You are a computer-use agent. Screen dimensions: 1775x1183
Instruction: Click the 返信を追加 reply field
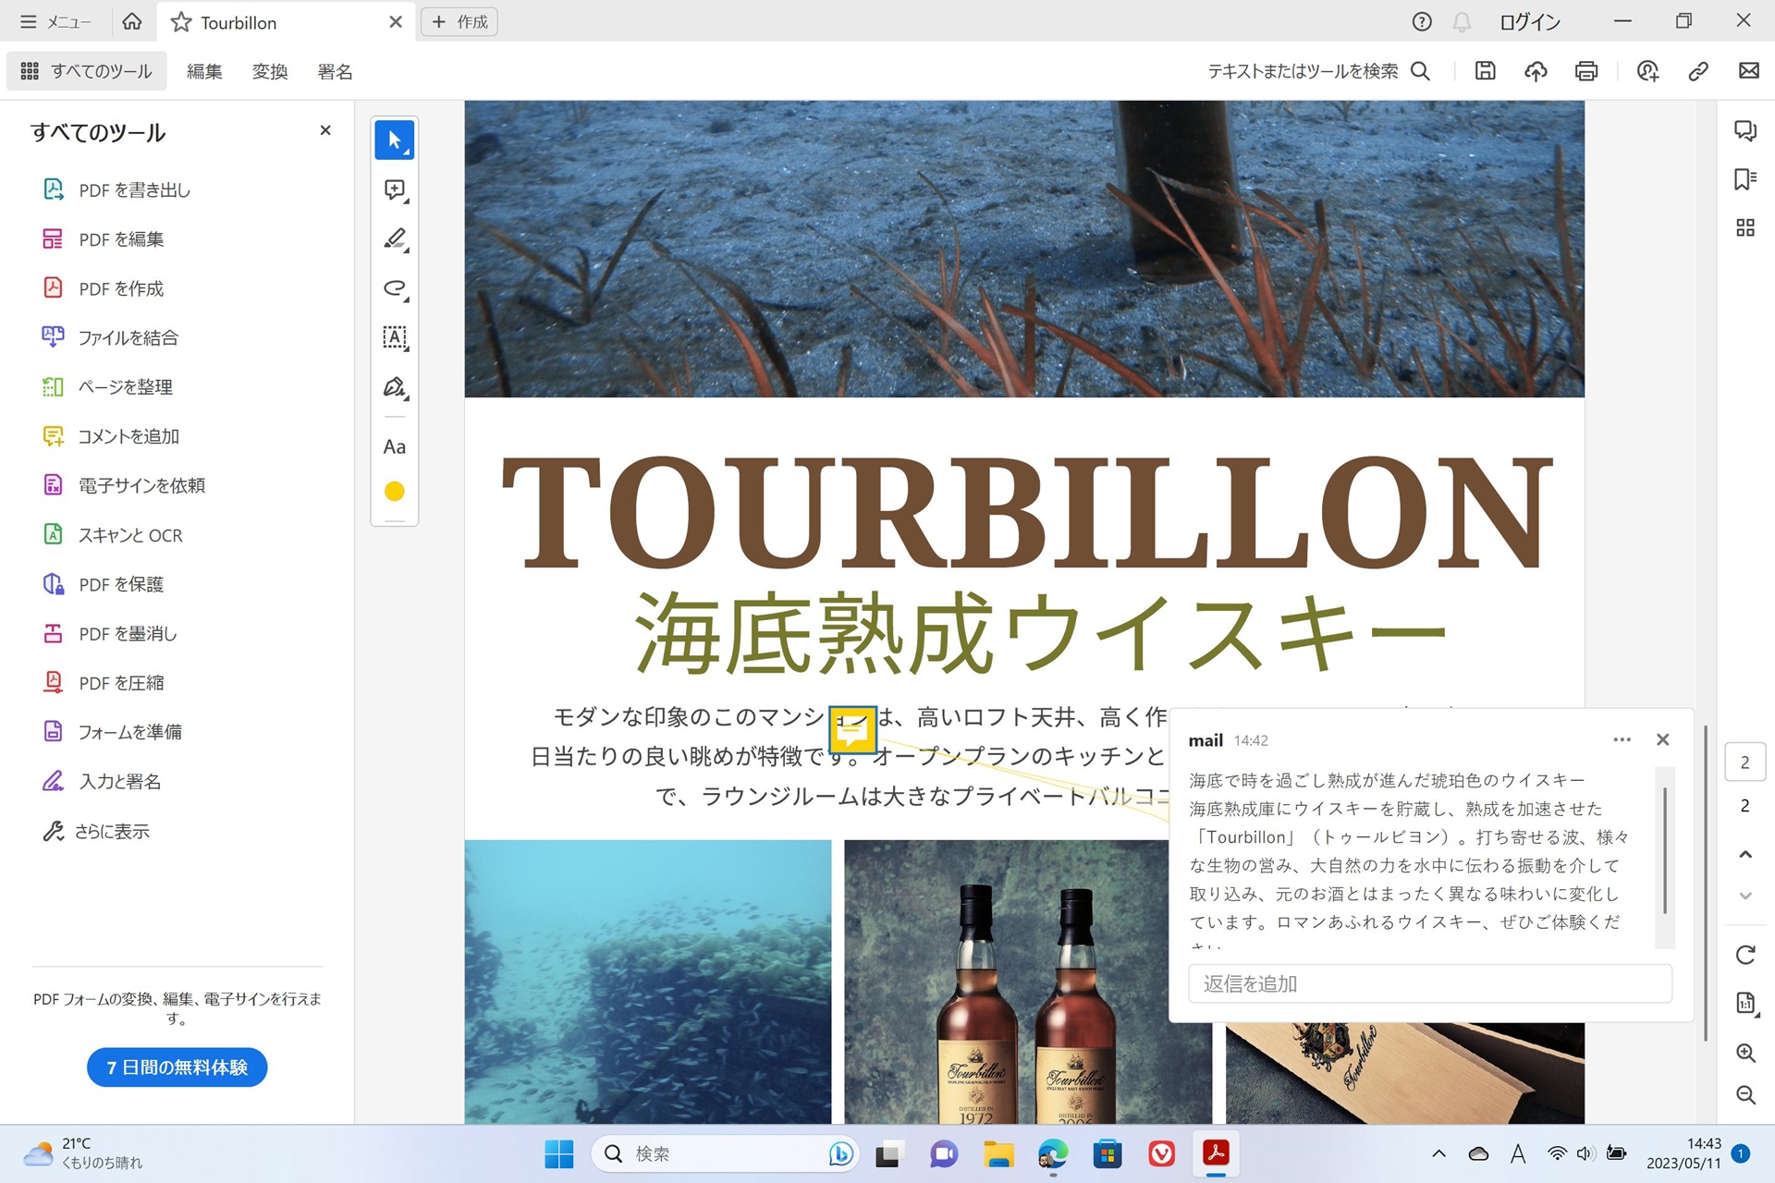click(1429, 983)
